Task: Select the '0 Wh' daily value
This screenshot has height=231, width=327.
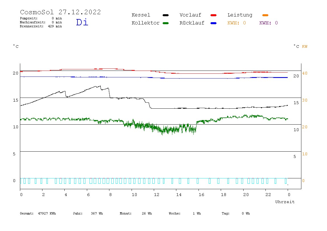Action: (x=246, y=213)
